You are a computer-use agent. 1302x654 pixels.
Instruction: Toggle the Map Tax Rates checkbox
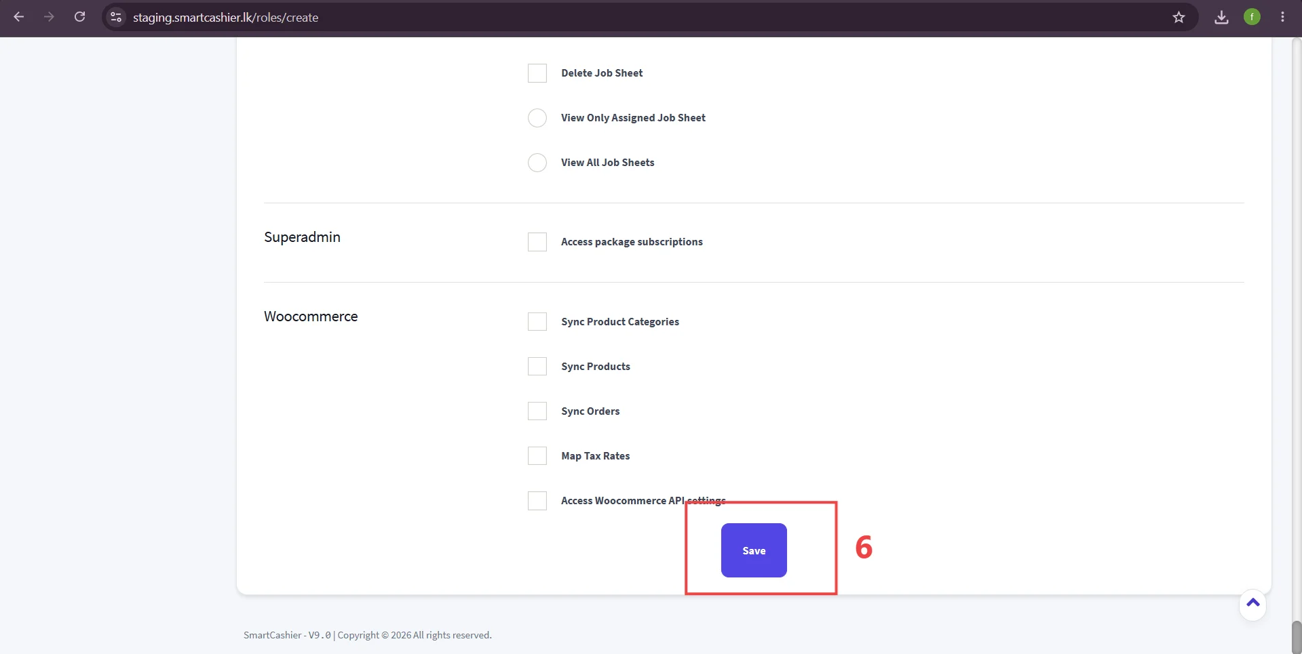click(x=537, y=455)
